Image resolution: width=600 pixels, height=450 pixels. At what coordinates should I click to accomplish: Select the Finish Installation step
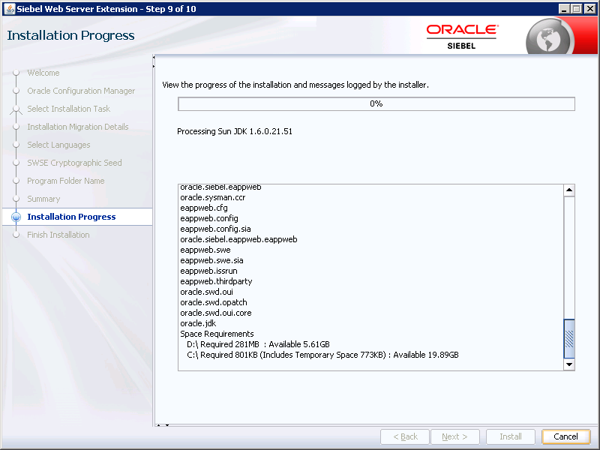pyautogui.click(x=58, y=235)
